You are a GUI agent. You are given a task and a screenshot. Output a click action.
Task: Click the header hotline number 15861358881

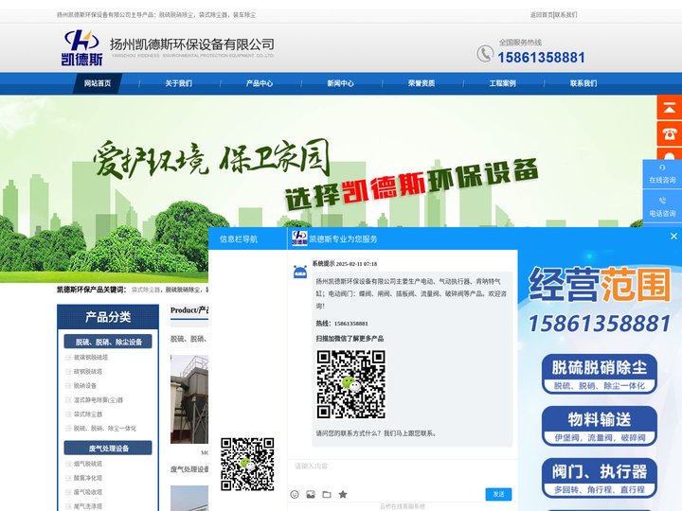pos(541,58)
